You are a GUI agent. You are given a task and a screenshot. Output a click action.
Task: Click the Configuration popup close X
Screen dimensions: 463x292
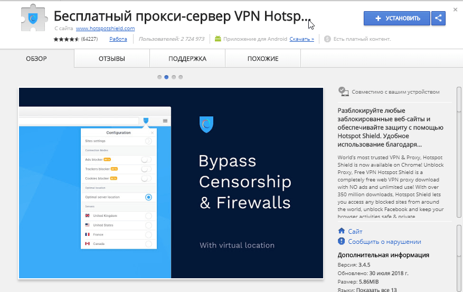(153, 133)
